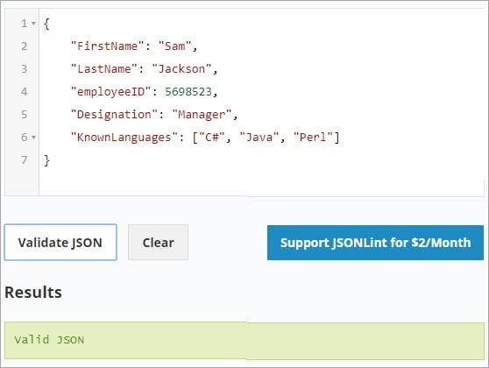Click the opening brace on line 1
This screenshot has width=489, height=368.
[46, 24]
